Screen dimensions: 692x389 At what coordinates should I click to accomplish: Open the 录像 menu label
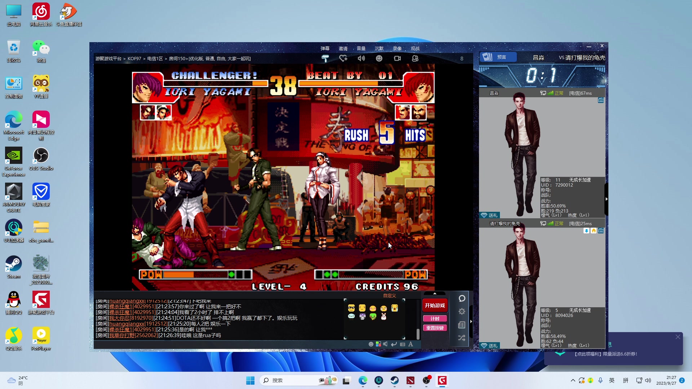pos(397,48)
